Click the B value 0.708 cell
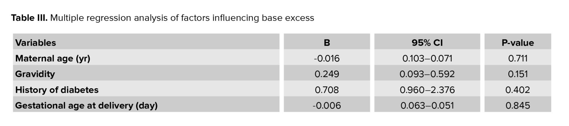Viewport: 569px width, 126px height. (327, 90)
